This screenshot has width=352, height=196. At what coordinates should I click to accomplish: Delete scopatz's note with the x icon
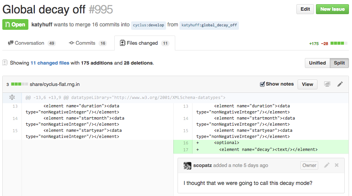point(337,165)
